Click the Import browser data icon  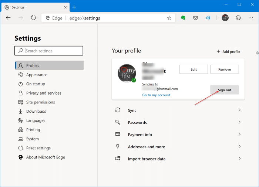[x=118, y=159]
